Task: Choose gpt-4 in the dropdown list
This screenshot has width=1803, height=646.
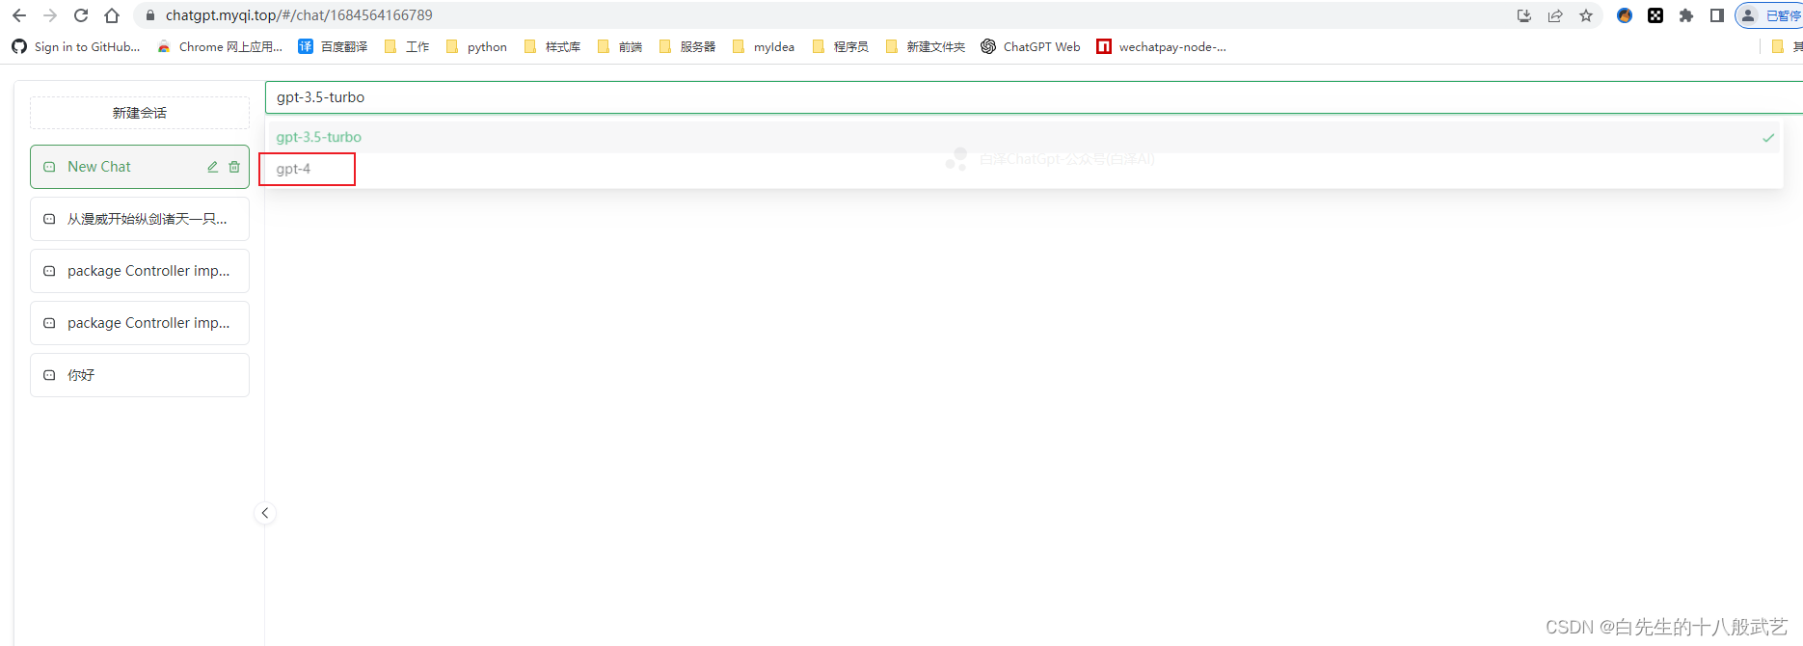Action: [1023, 169]
